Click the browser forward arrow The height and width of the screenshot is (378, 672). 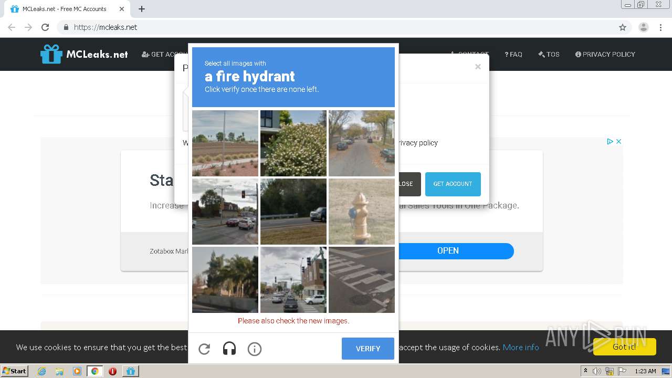pos(28,27)
